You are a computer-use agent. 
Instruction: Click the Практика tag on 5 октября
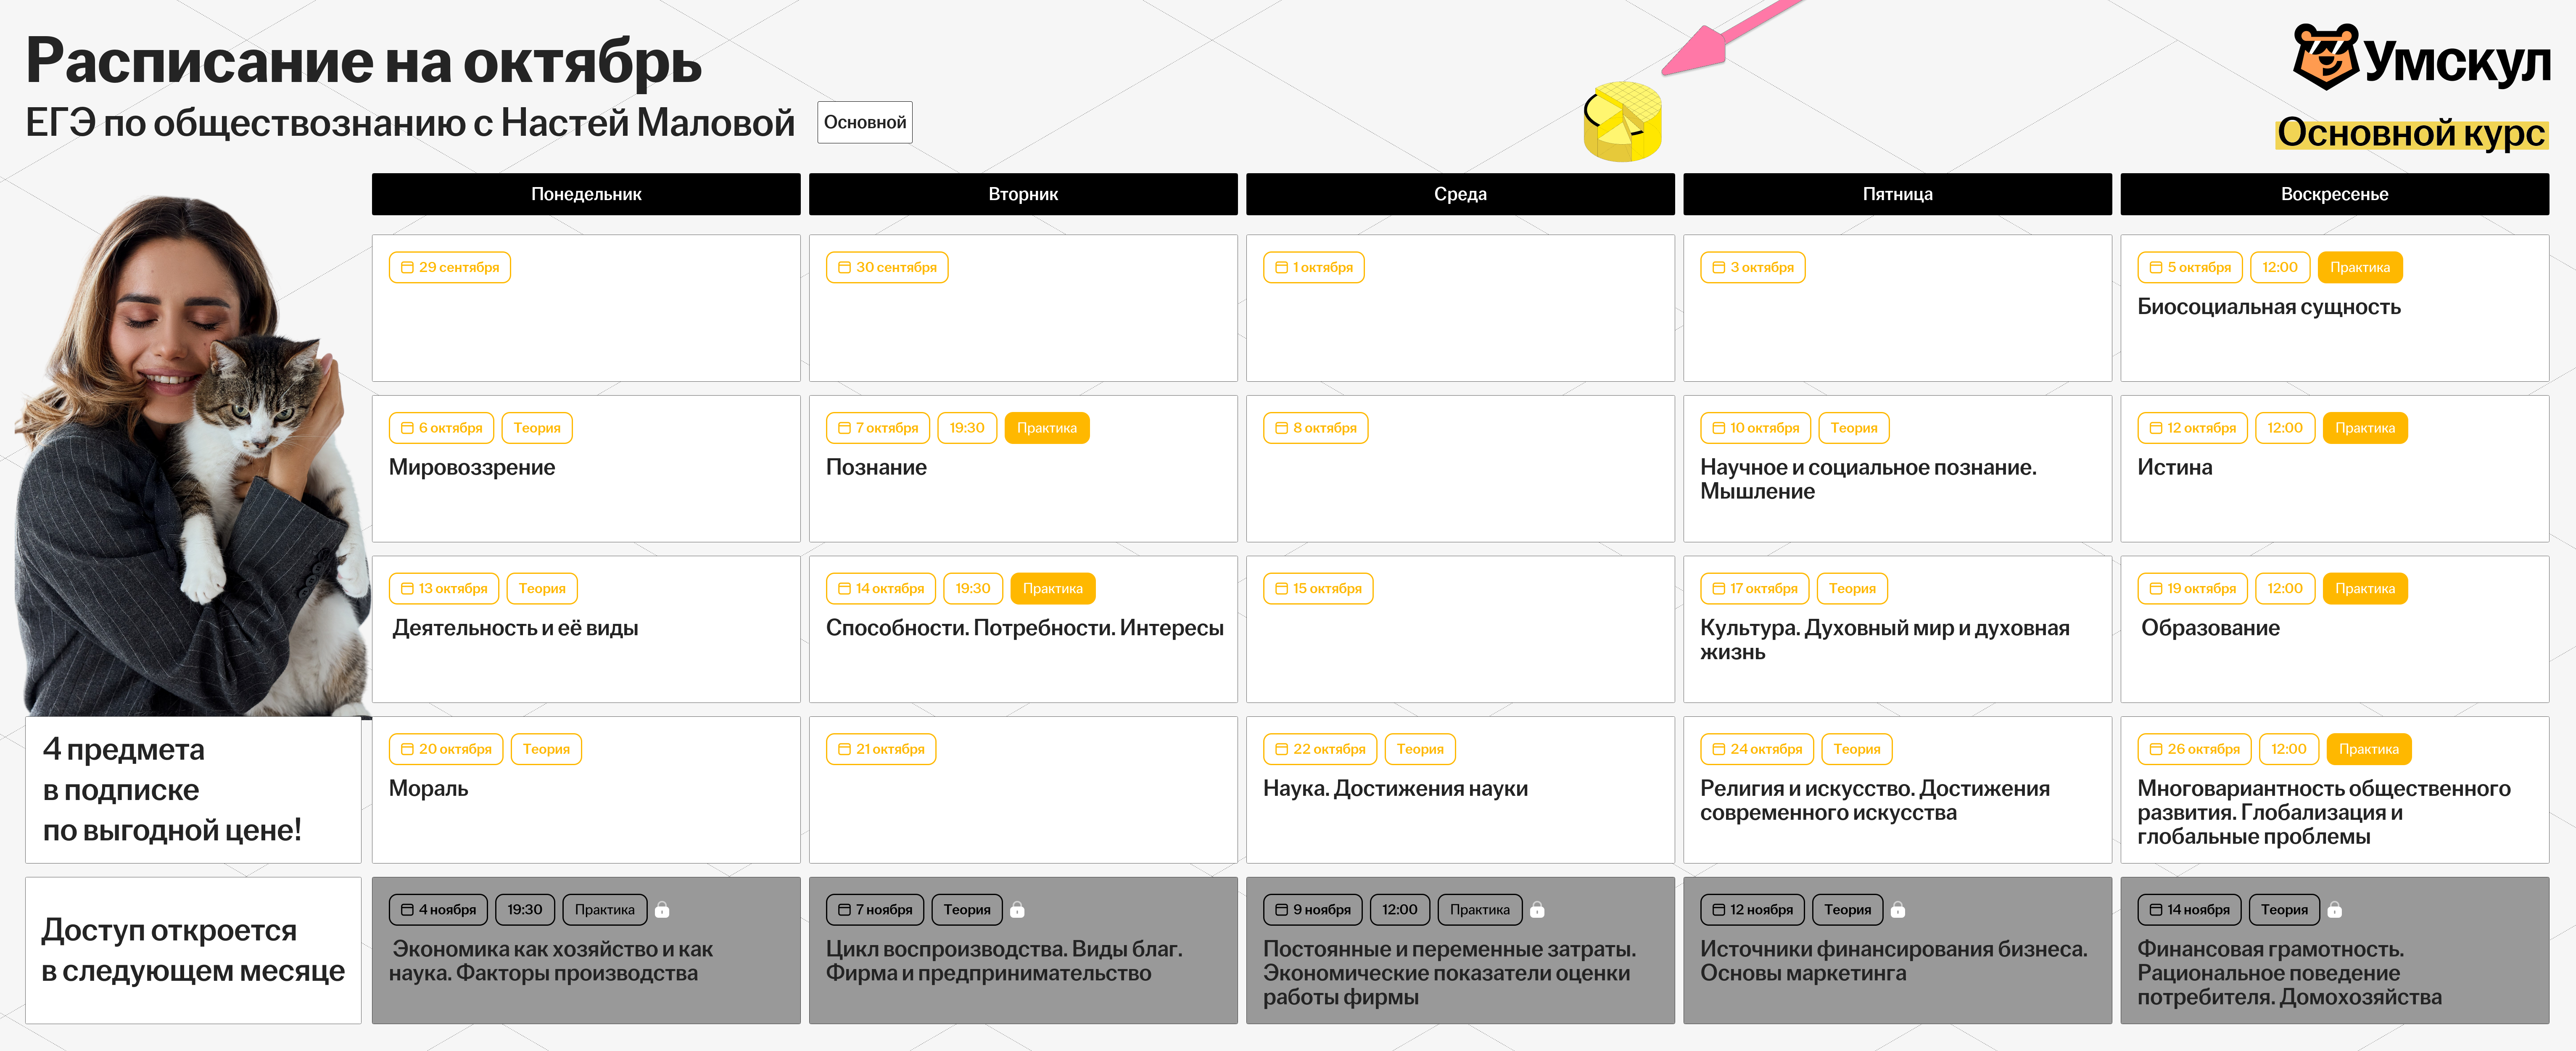pyautogui.click(x=2359, y=267)
